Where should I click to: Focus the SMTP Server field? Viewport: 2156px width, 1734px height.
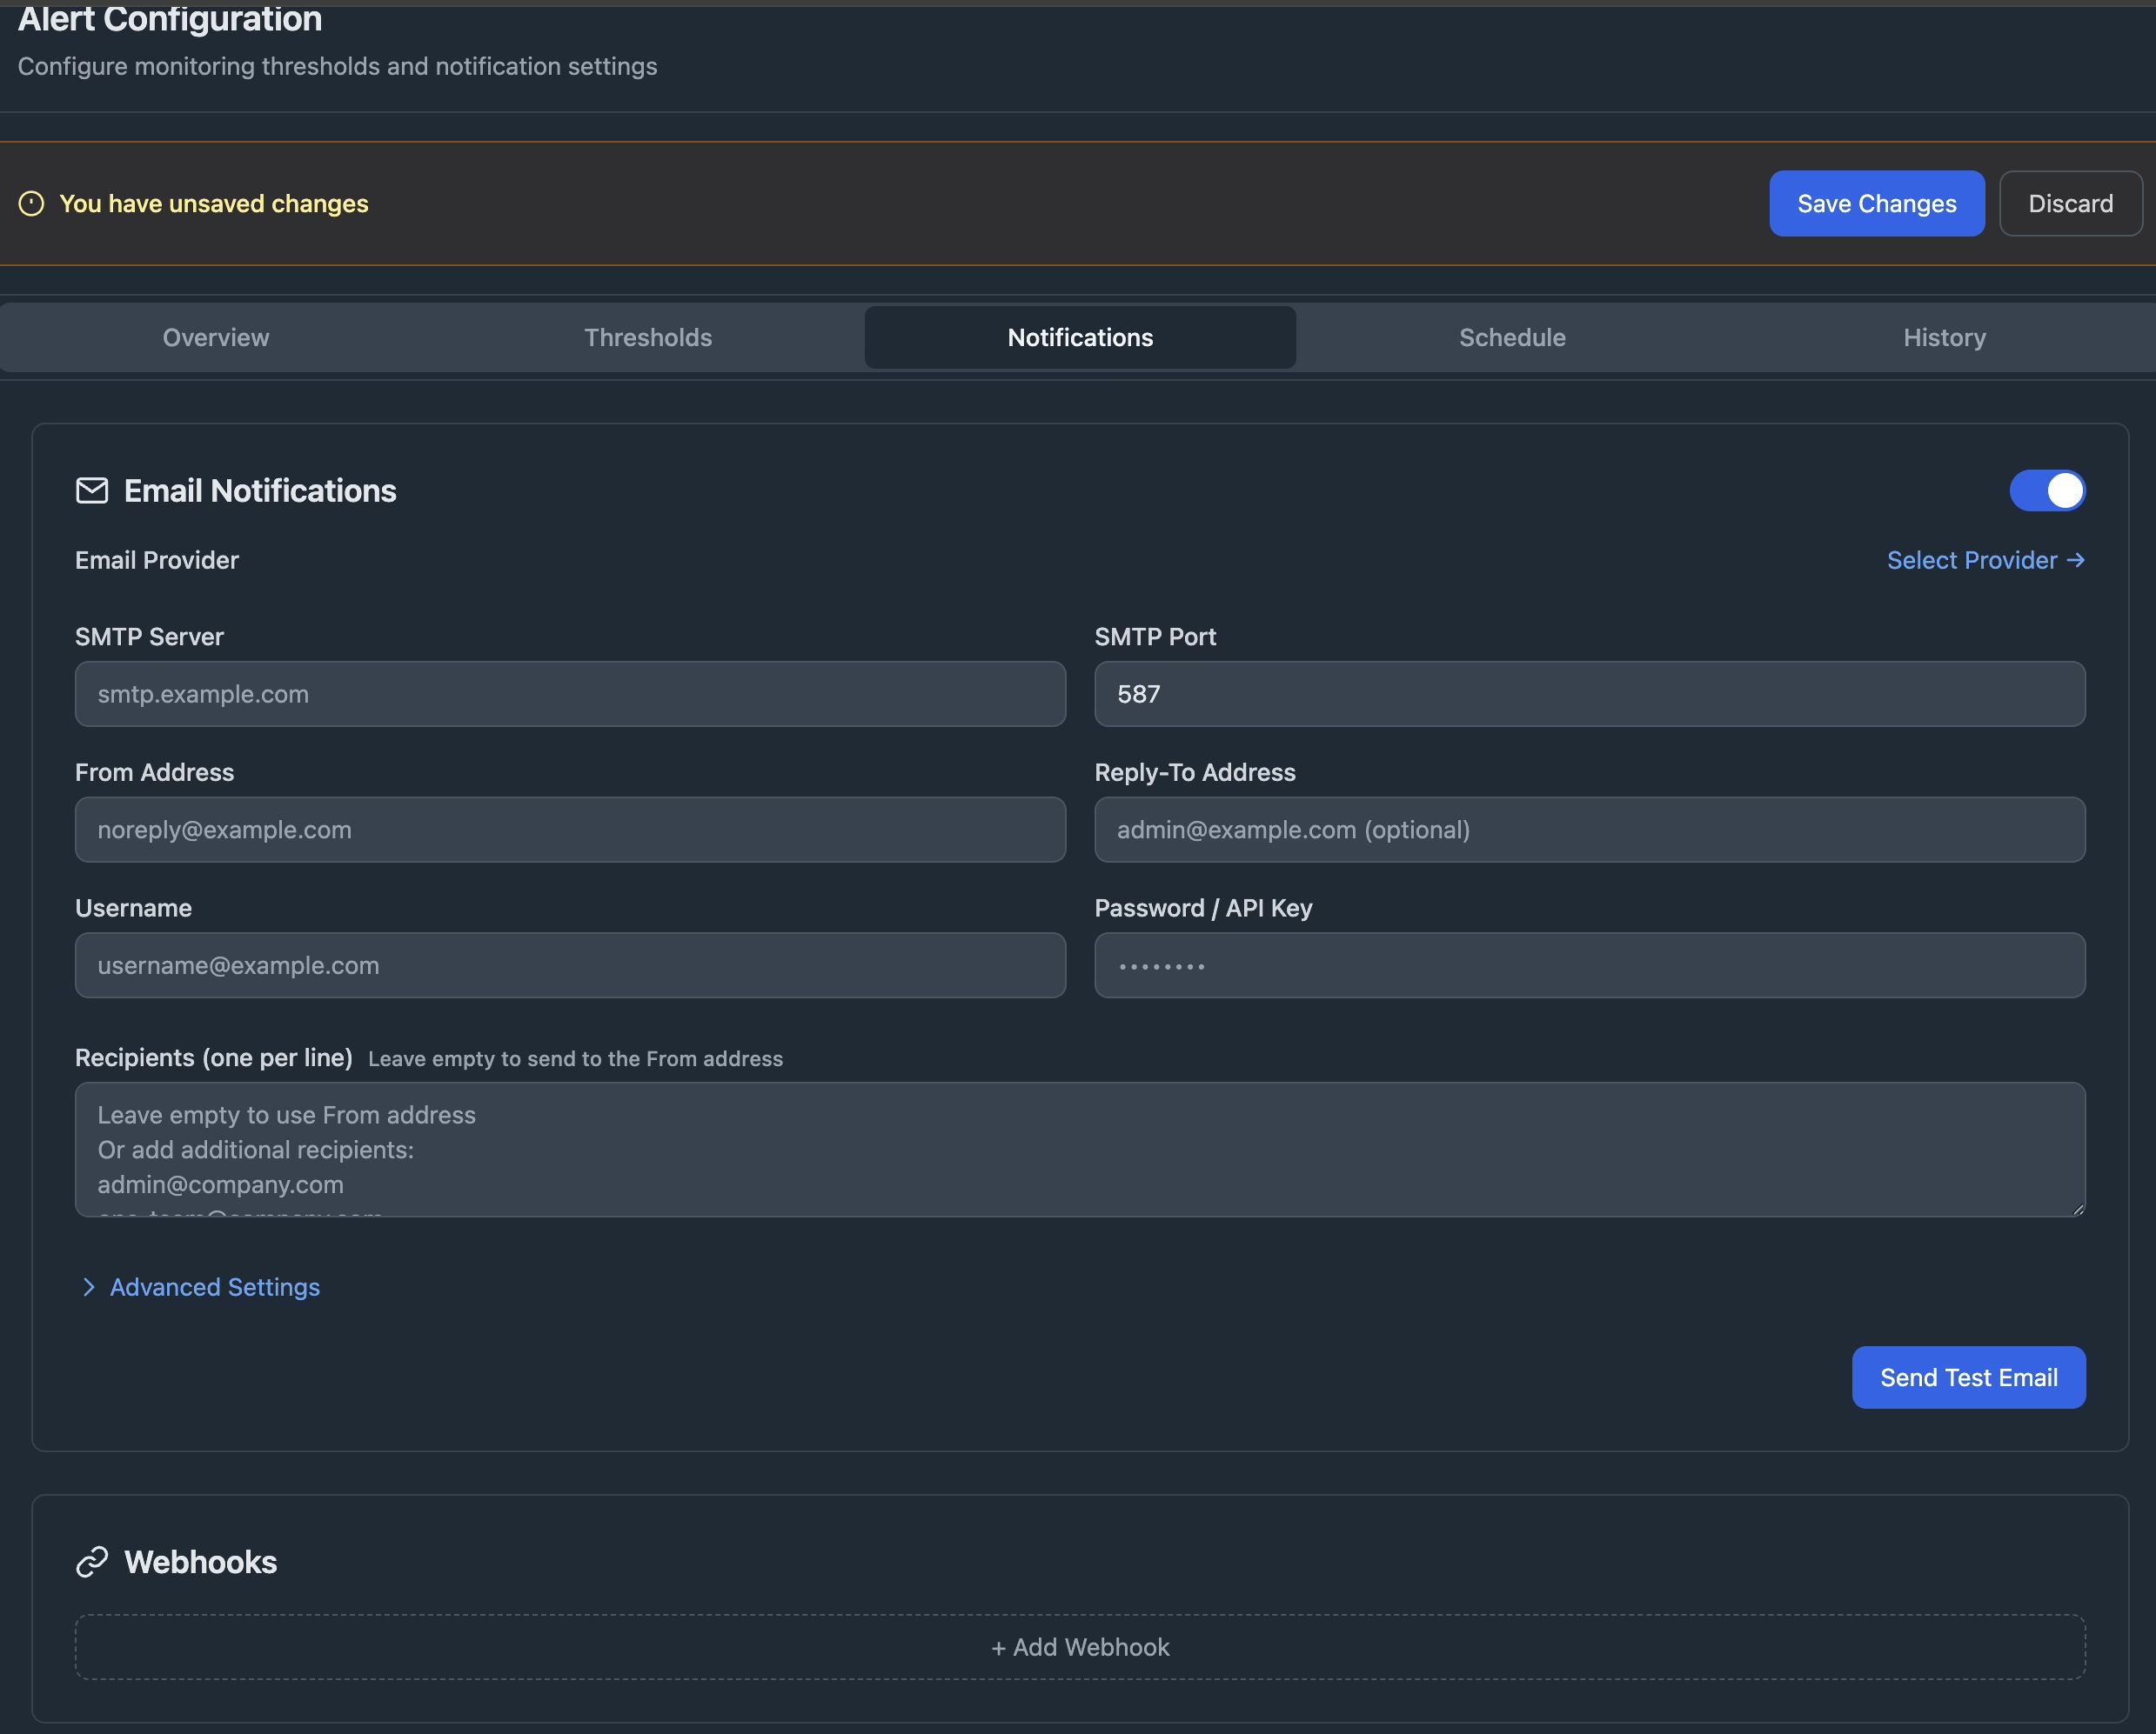click(x=570, y=694)
